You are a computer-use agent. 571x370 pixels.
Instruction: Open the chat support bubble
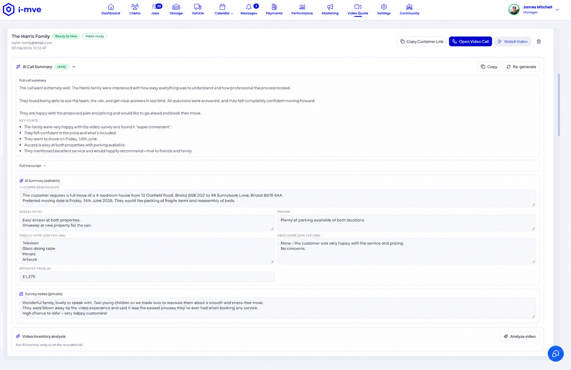[x=556, y=354]
